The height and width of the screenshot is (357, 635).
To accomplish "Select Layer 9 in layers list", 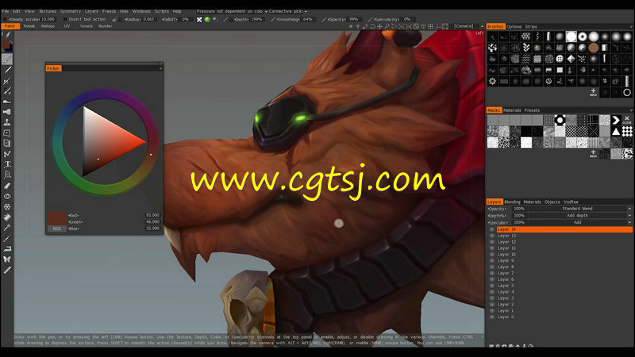I will pos(564,261).
